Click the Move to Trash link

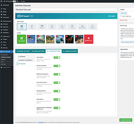coord(124,20)
